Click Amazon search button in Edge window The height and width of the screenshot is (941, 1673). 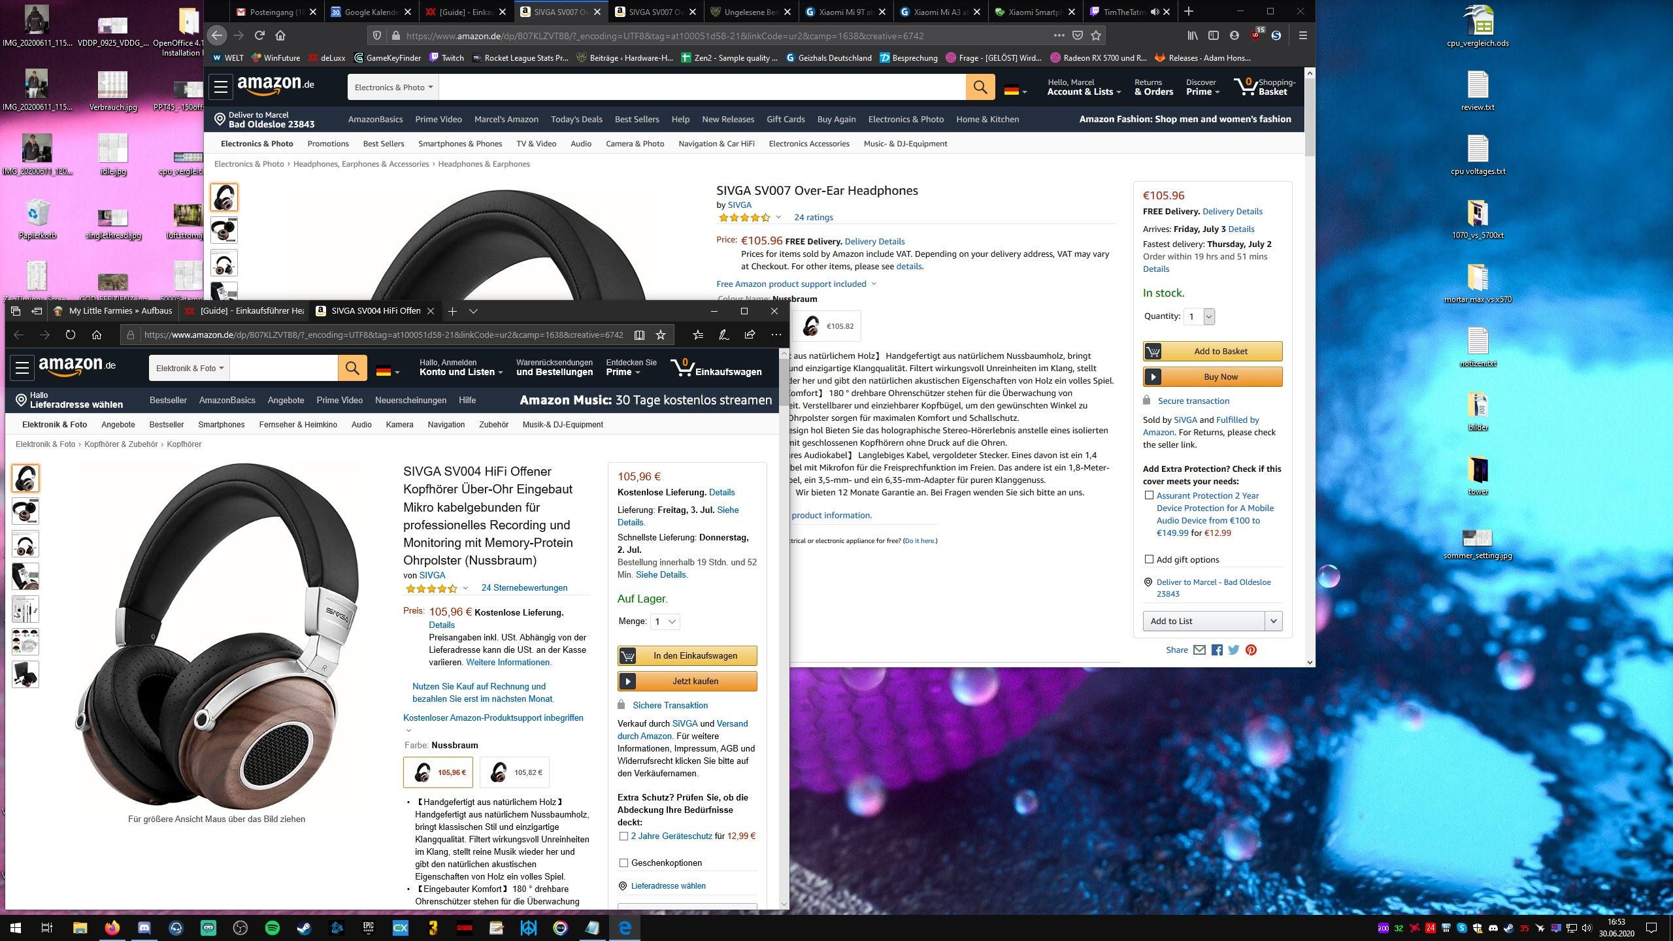pos(352,369)
